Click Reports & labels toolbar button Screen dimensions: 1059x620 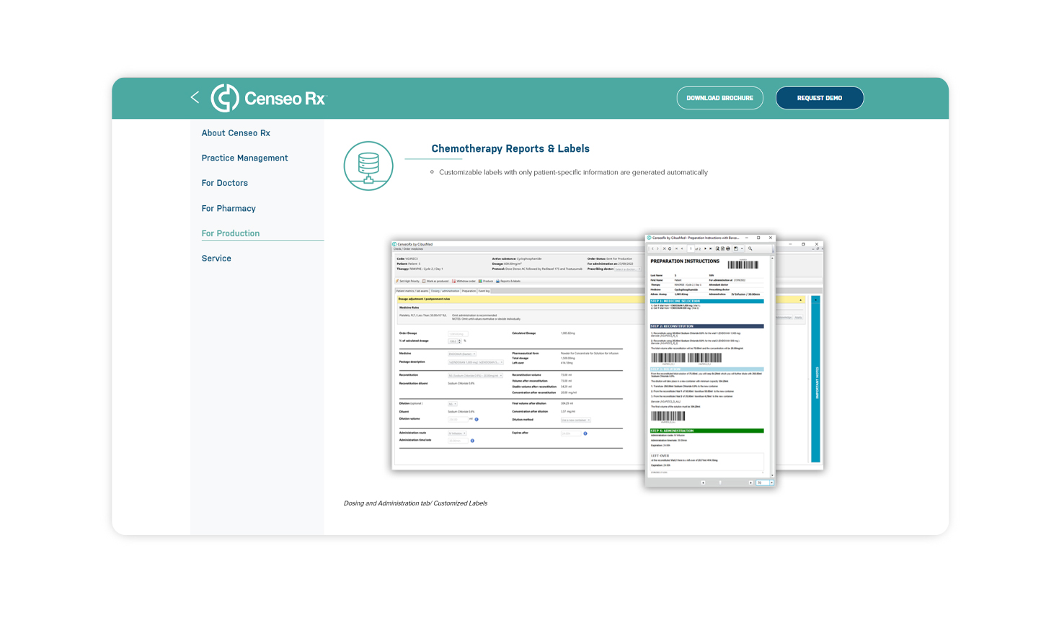click(508, 281)
